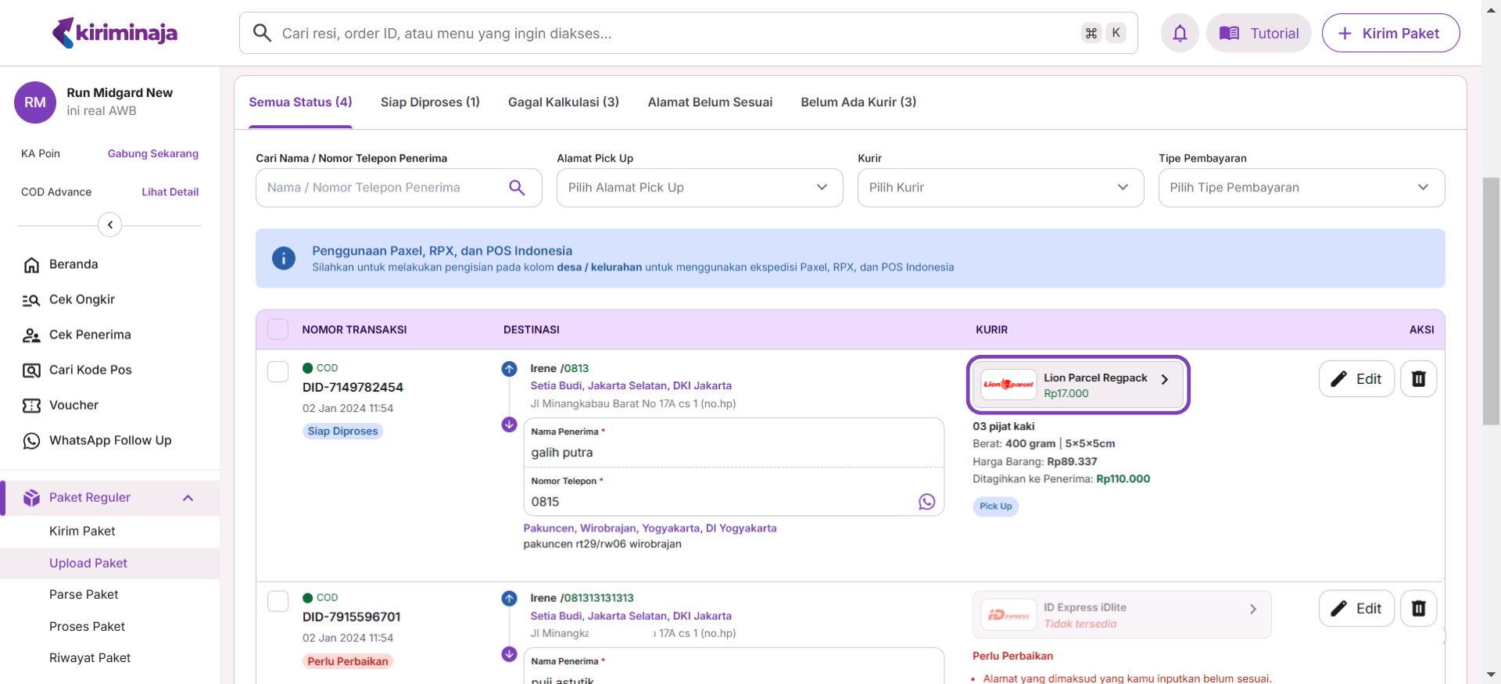Delete transaction DID-7149782454 with trash icon
The width and height of the screenshot is (1501, 684).
pos(1418,379)
